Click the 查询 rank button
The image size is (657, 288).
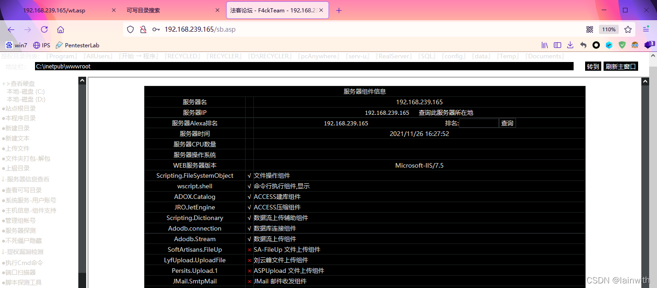[x=507, y=123]
